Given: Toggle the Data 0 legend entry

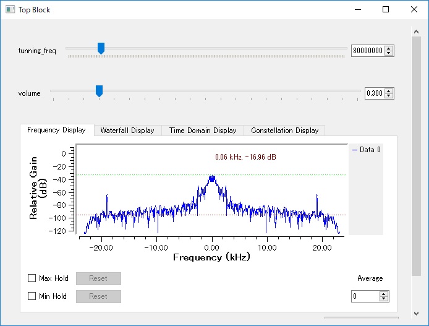Looking at the screenshot, I should (367, 150).
